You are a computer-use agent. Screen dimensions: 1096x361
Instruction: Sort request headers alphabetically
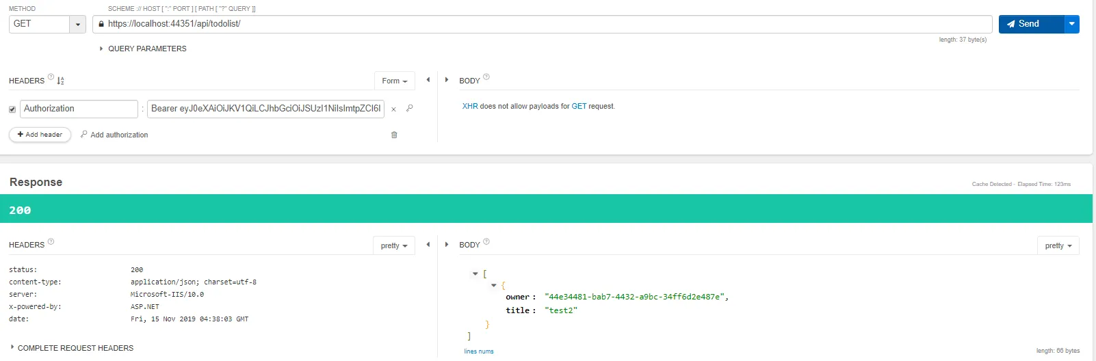coord(60,81)
